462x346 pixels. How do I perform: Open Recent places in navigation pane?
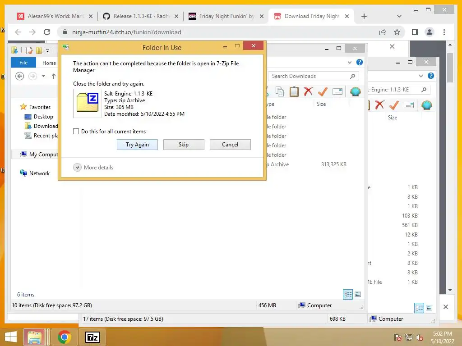pyautogui.click(x=41, y=135)
